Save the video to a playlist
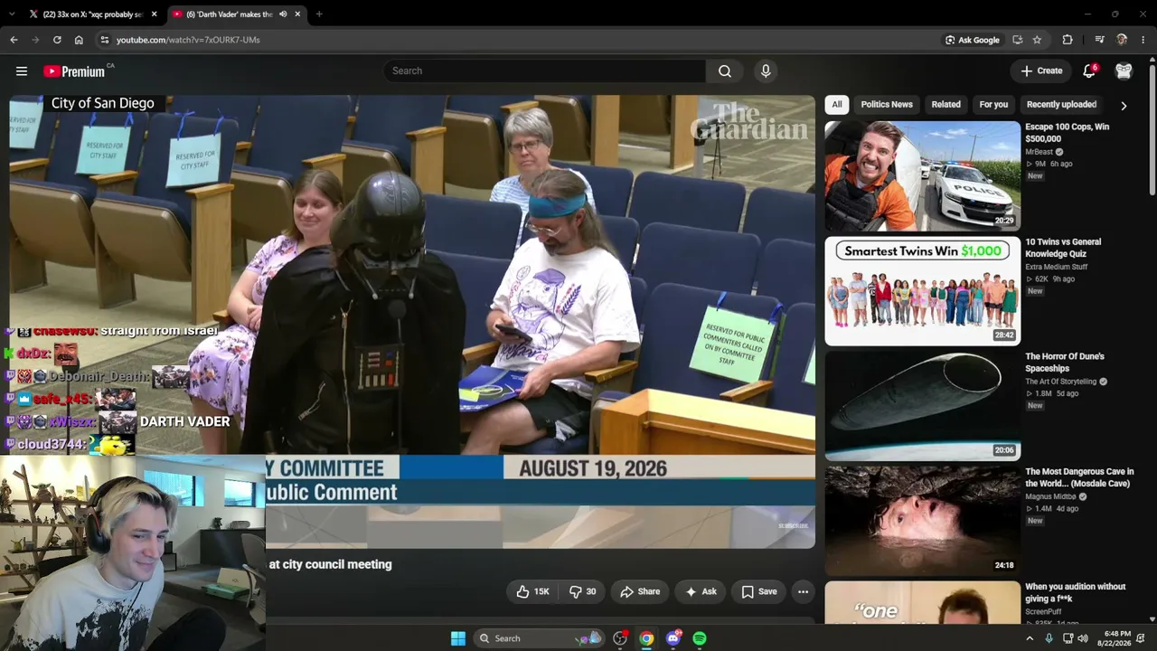1157x651 pixels. coord(759,591)
